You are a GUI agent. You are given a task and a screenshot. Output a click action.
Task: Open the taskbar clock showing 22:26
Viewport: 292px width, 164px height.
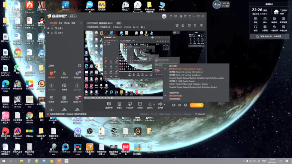[272, 161]
